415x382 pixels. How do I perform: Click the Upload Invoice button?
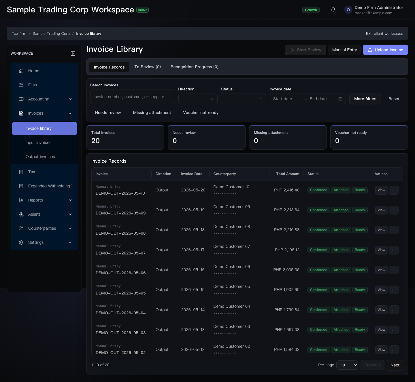pos(385,50)
